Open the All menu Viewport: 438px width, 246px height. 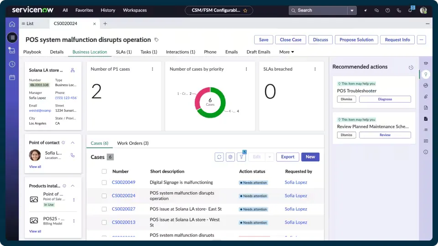tap(65, 10)
